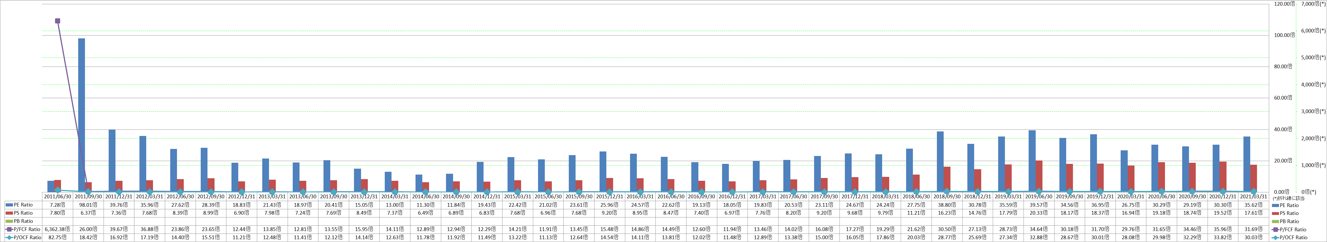Click the 38.80倍 PE cell for 2018/09/30
The width and height of the screenshot is (1327, 242).
click(947, 205)
